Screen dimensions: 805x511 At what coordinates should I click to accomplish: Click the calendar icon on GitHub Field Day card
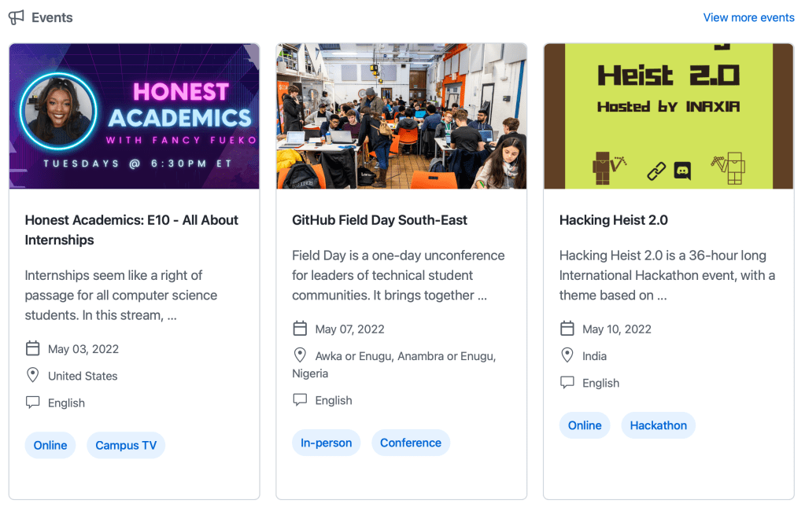(x=300, y=330)
